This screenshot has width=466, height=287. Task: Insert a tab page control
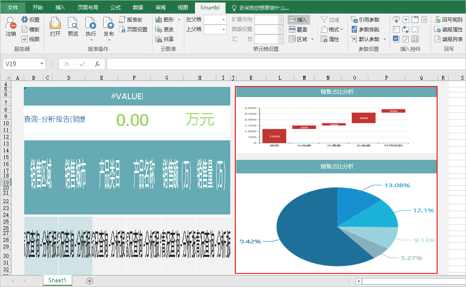pyautogui.click(x=415, y=20)
